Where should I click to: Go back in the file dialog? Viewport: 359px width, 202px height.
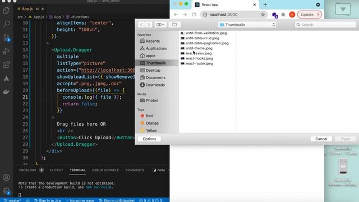(141, 25)
